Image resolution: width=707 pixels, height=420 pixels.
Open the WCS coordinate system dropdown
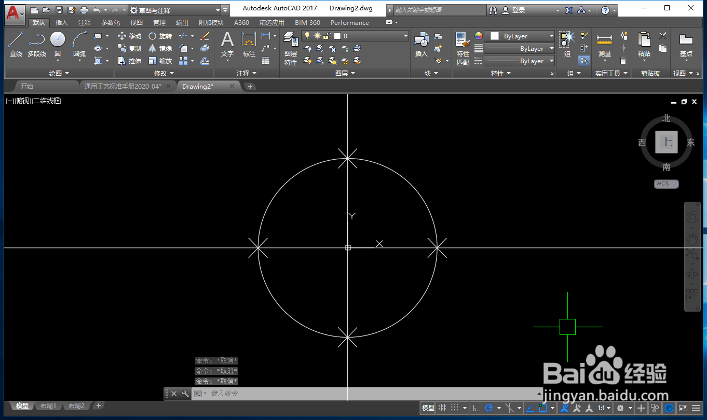(x=666, y=184)
